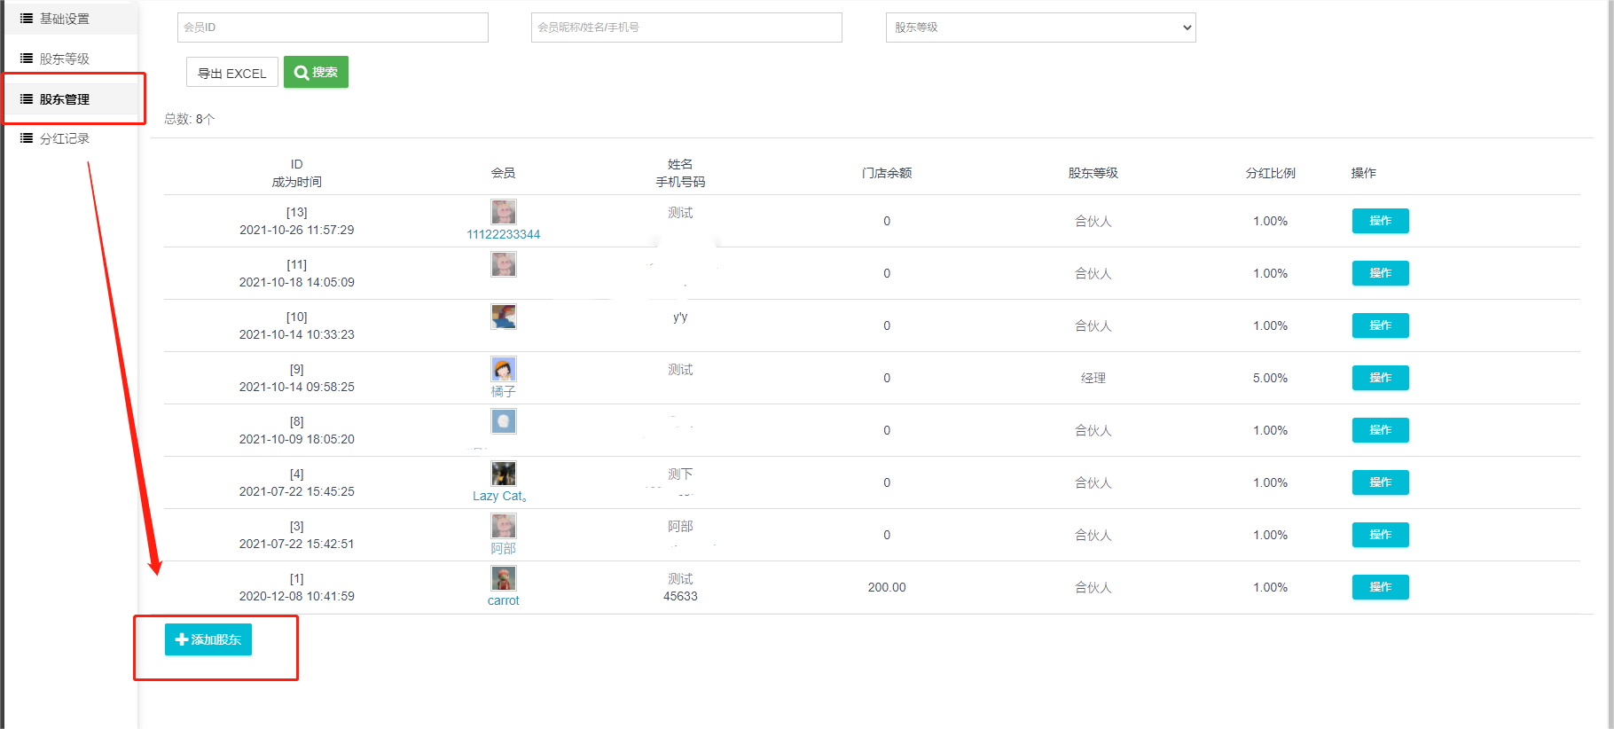The height and width of the screenshot is (729, 1614).
Task: Click avatar of member 11122233344
Action: click(504, 212)
